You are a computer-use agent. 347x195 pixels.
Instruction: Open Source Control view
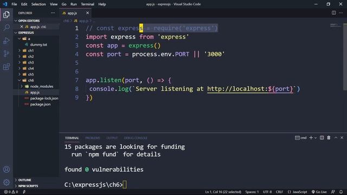(6, 54)
